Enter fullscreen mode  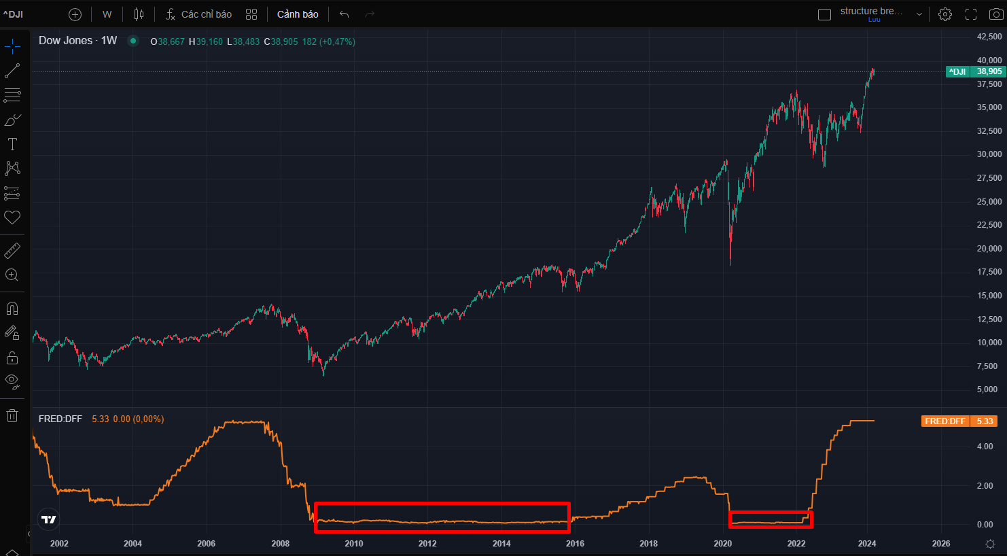971,14
